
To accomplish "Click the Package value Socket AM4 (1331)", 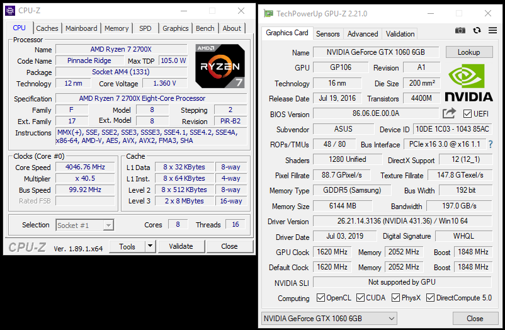I will [x=121, y=72].
